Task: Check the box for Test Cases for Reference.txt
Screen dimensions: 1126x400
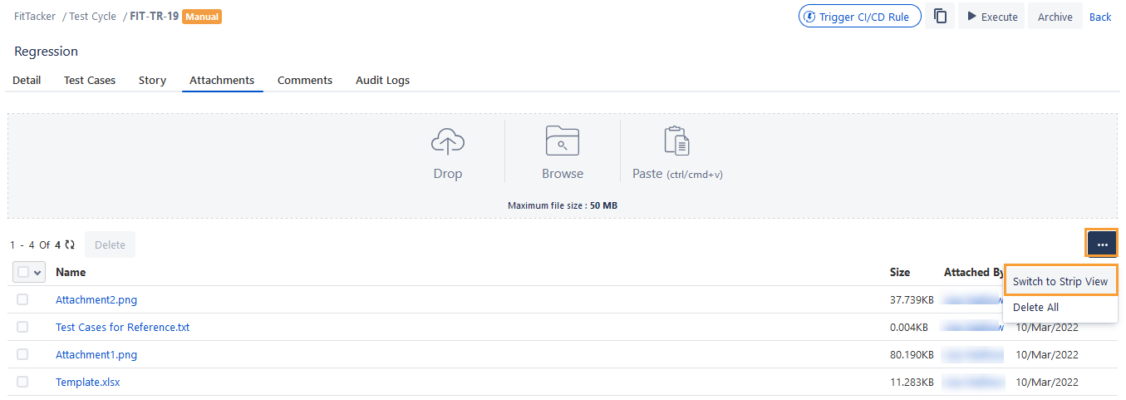Action: tap(22, 327)
